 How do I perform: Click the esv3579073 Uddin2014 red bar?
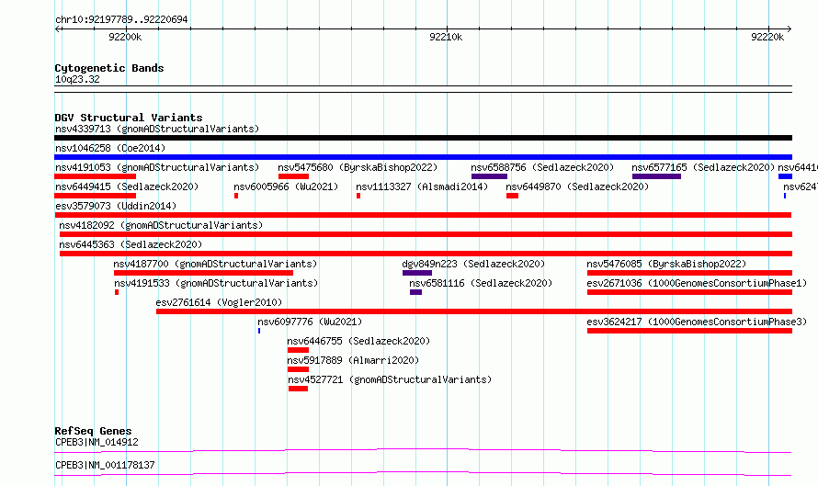pyautogui.click(x=423, y=215)
